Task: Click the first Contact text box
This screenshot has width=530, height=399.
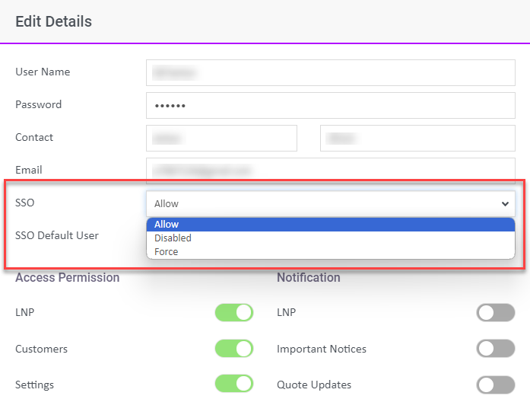Action: tap(221, 138)
